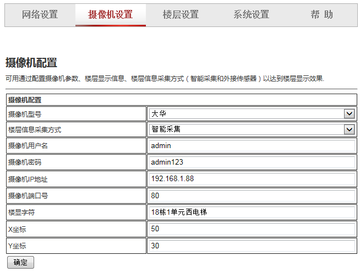Select the 摄像机设置 tab
The image size is (360, 272).
click(111, 15)
